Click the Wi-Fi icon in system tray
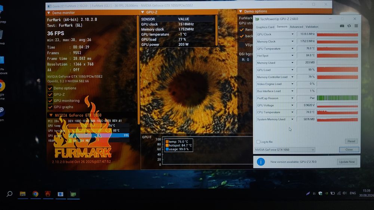This screenshot has width=374, height=210. (339, 193)
